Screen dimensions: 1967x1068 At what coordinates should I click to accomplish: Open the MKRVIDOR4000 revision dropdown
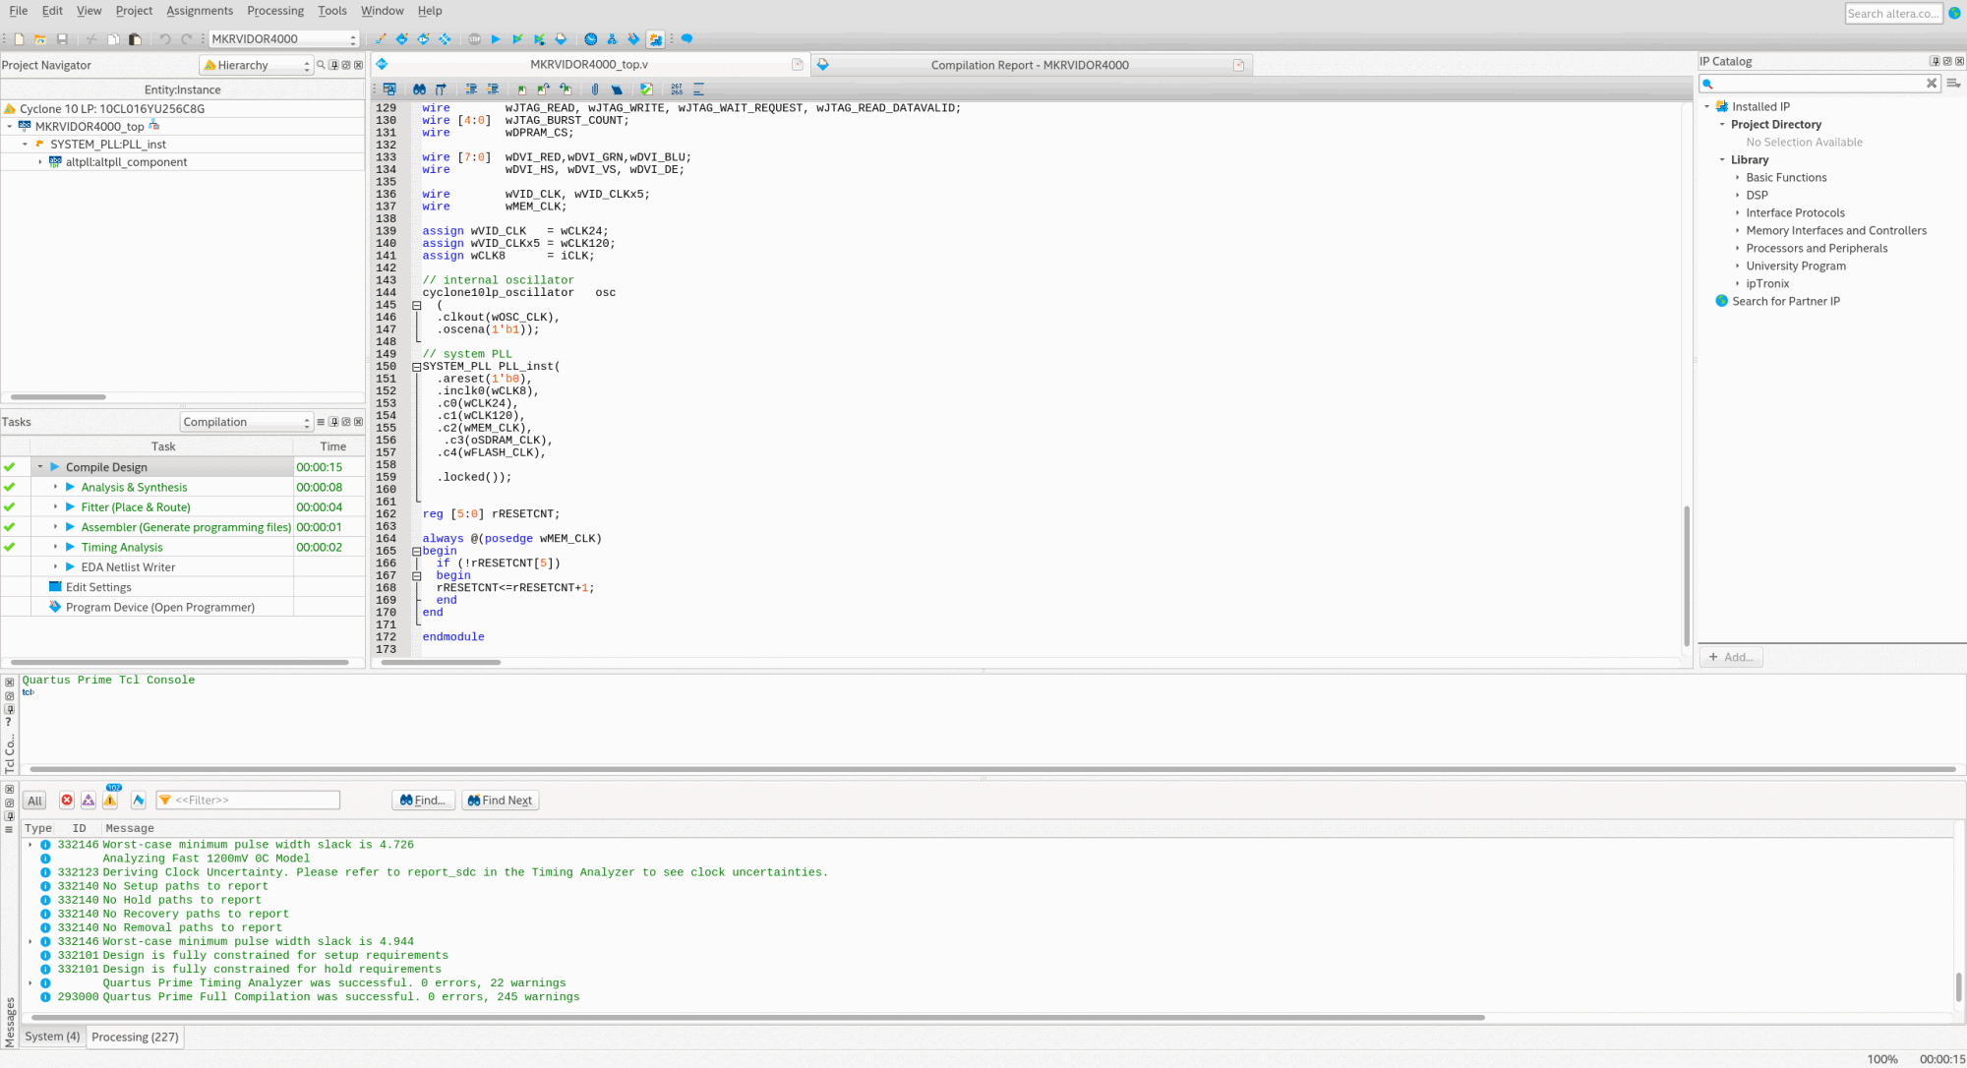(x=283, y=39)
